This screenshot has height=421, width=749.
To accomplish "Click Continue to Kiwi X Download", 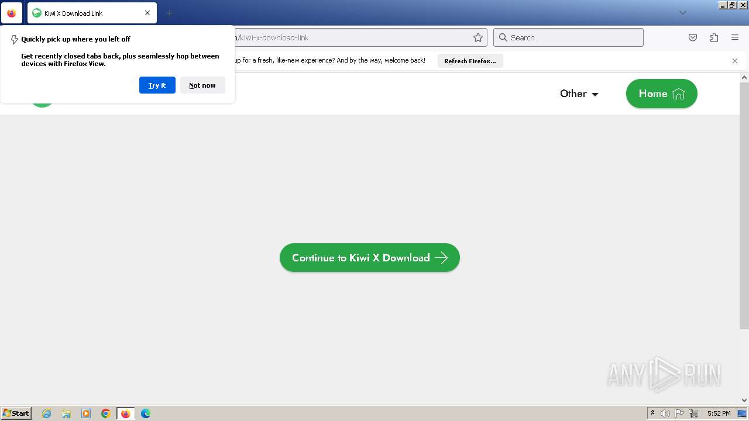I will [x=370, y=258].
